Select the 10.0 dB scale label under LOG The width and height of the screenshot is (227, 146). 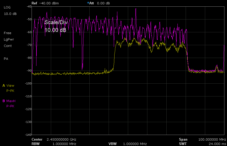[x=10, y=14]
